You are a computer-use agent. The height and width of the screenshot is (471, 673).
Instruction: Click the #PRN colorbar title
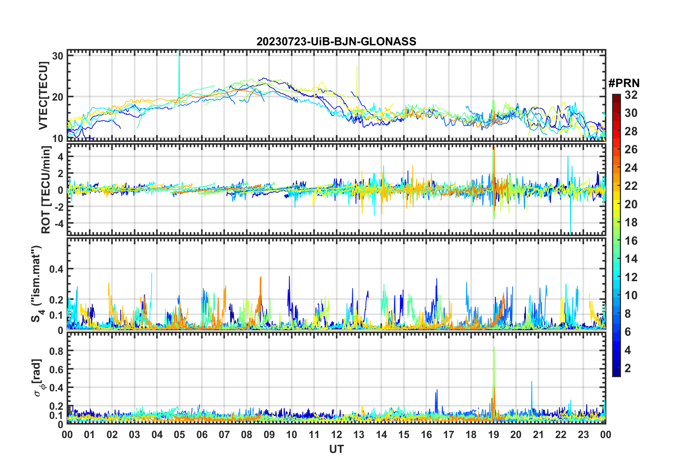point(624,83)
